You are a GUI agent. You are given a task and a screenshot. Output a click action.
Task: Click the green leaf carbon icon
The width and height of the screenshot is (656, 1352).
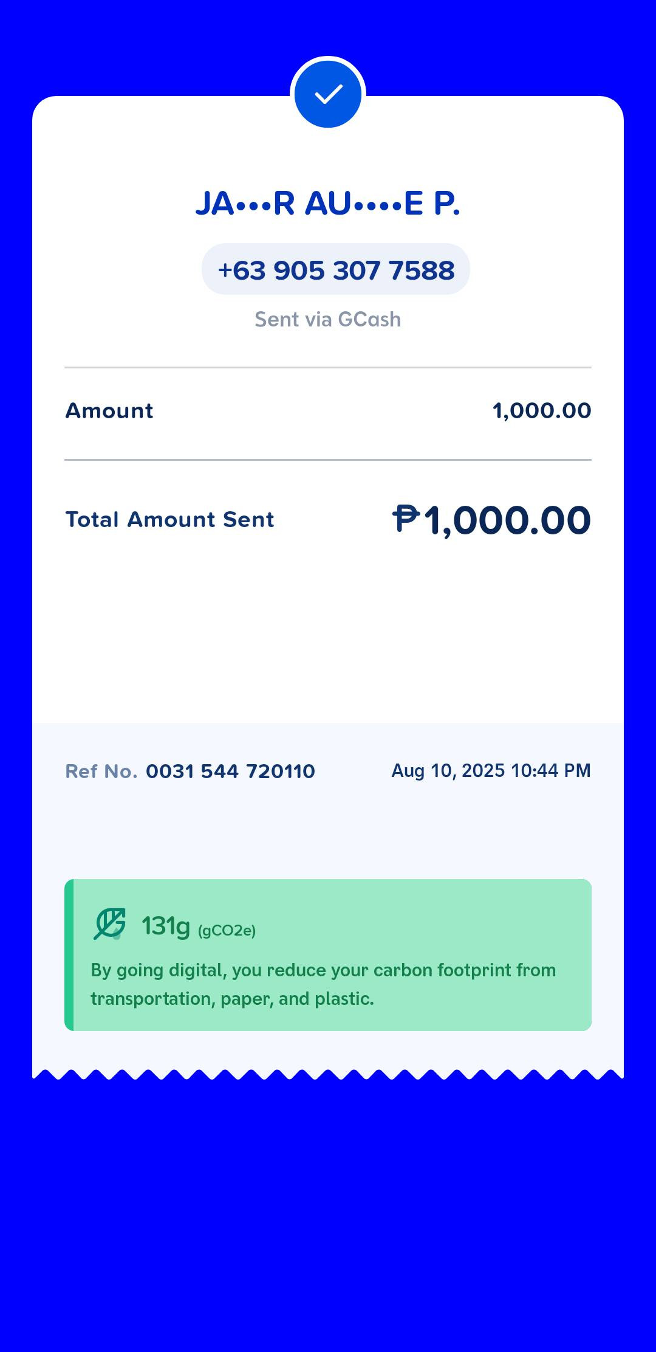tap(110, 924)
